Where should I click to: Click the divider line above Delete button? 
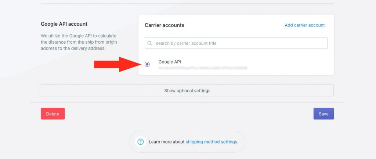(x=187, y=103)
